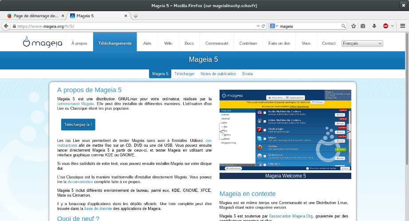The image size is (409, 221).
Task: Open the 'Faire un don' navigation item
Action: pos(279,43)
